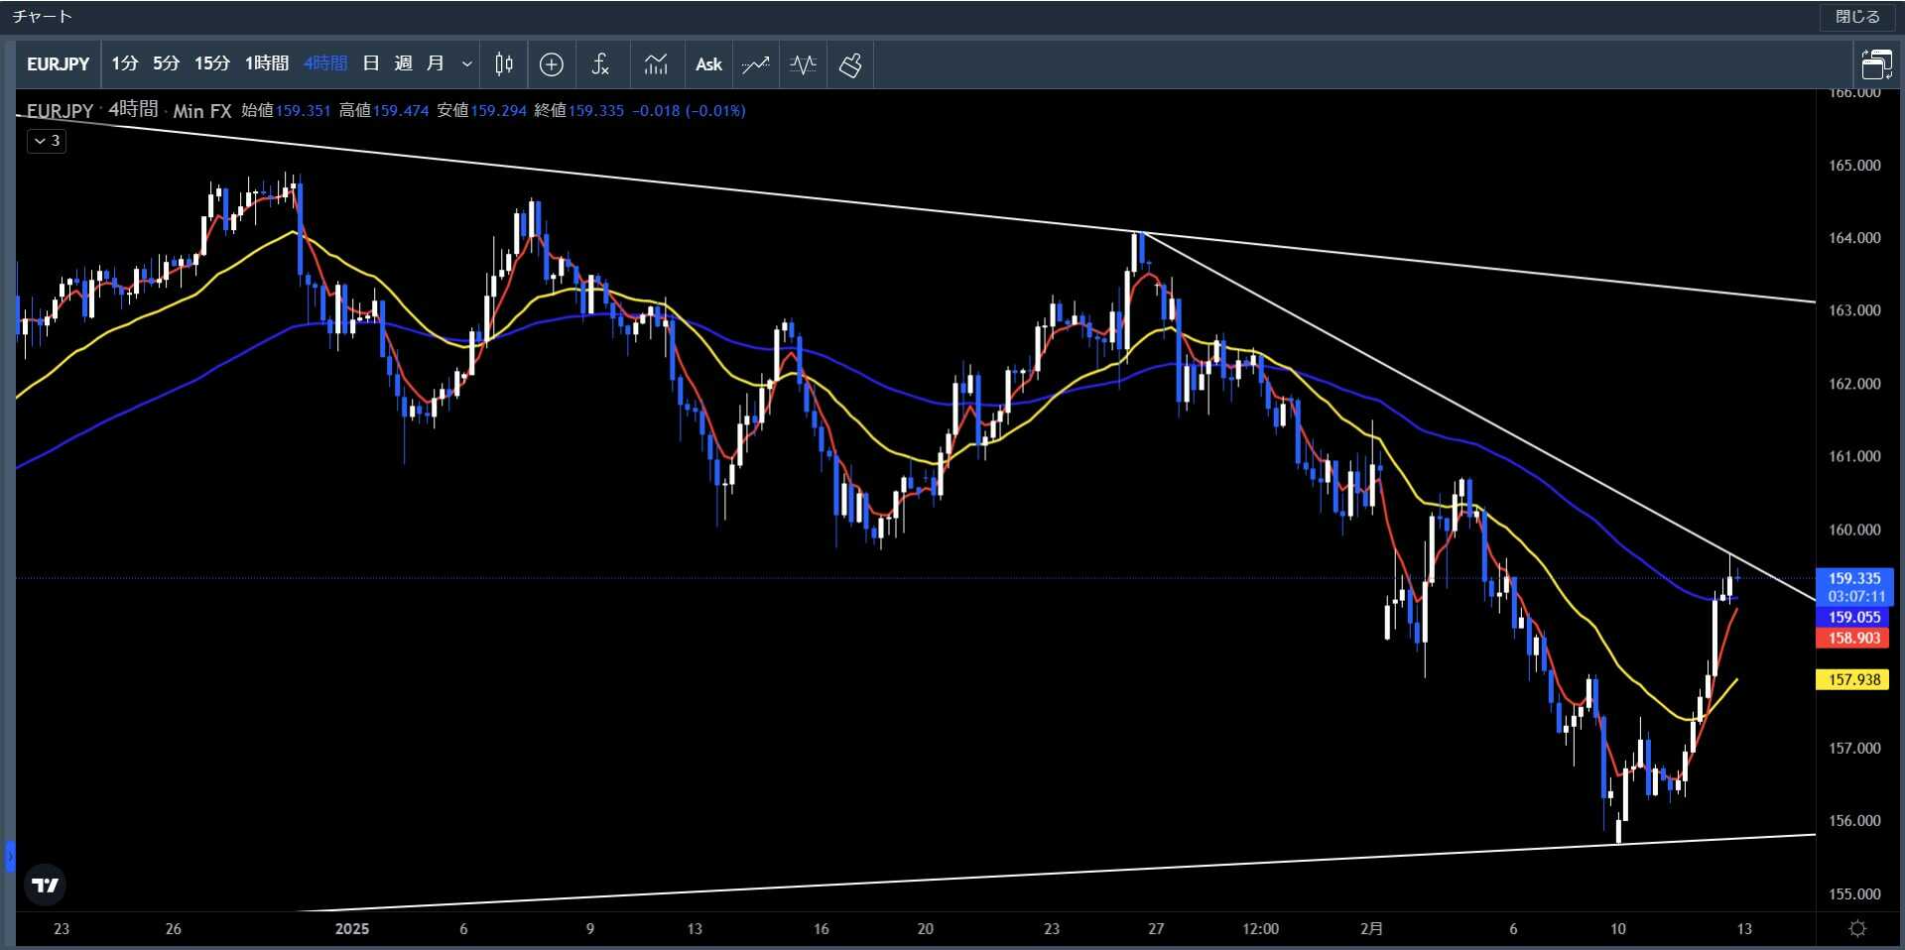
Task: Click the TradingView logo
Action: point(46,885)
